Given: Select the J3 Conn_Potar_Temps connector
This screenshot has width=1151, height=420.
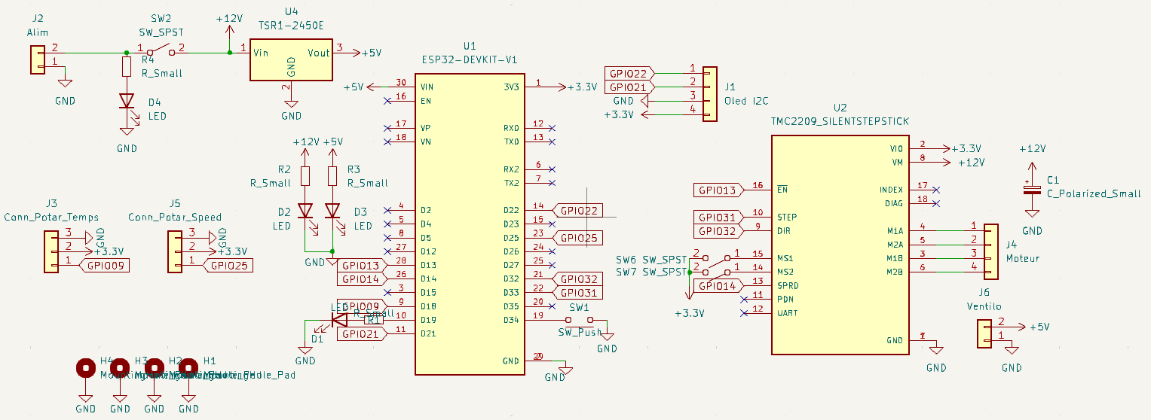Looking at the screenshot, I should pyautogui.click(x=52, y=251).
